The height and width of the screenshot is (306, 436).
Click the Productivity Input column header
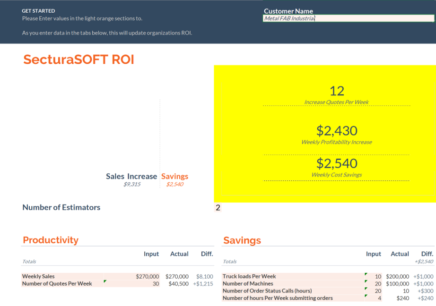[x=151, y=254]
